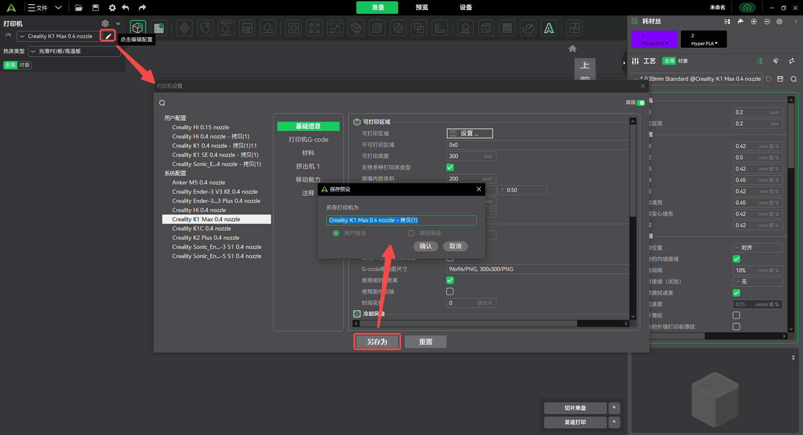Select the Text emboss letter A tool
This screenshot has height=435, width=803.
(549, 28)
